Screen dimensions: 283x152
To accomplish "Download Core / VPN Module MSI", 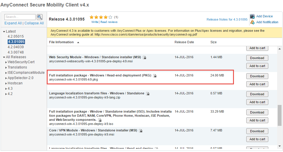I will 257,131.
